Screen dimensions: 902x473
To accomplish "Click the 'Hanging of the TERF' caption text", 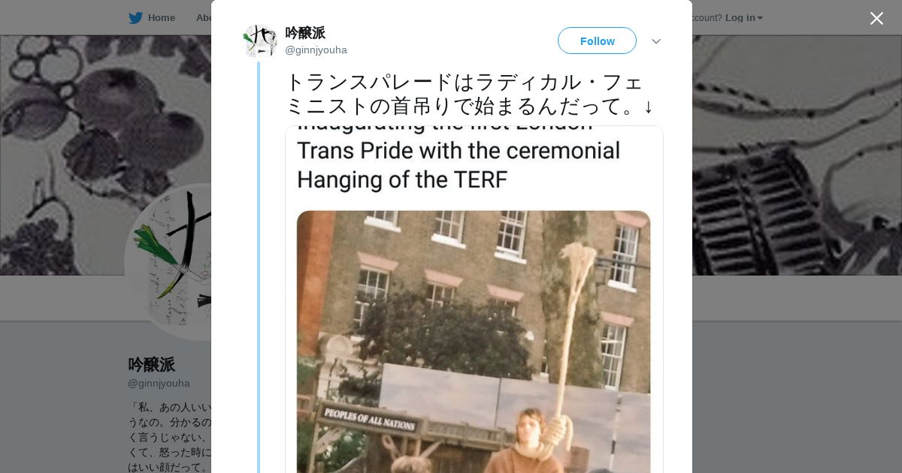I will coord(402,180).
